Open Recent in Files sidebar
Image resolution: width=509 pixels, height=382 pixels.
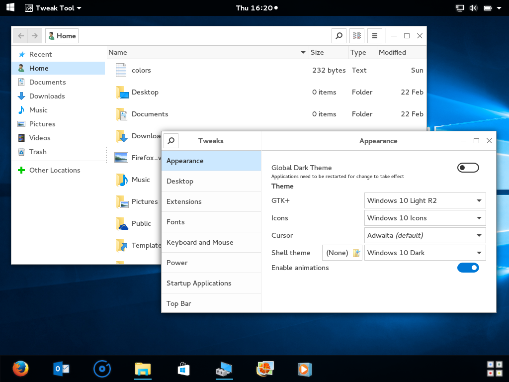59,54
